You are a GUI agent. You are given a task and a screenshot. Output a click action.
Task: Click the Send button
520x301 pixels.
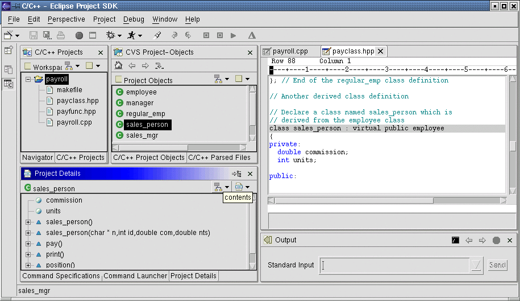tap(497, 265)
